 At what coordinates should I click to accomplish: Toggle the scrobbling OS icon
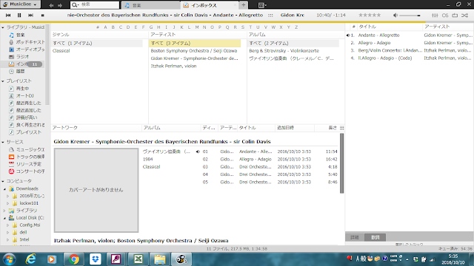point(445,15)
